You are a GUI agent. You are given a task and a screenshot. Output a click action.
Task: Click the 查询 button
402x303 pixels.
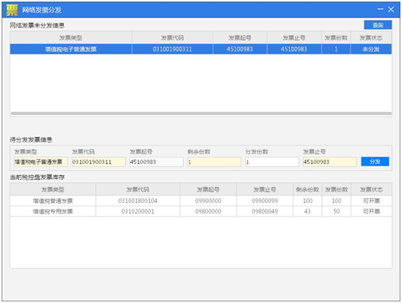377,25
